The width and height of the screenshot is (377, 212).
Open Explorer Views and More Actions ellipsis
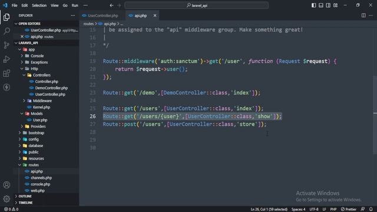pyautogui.click(x=73, y=15)
